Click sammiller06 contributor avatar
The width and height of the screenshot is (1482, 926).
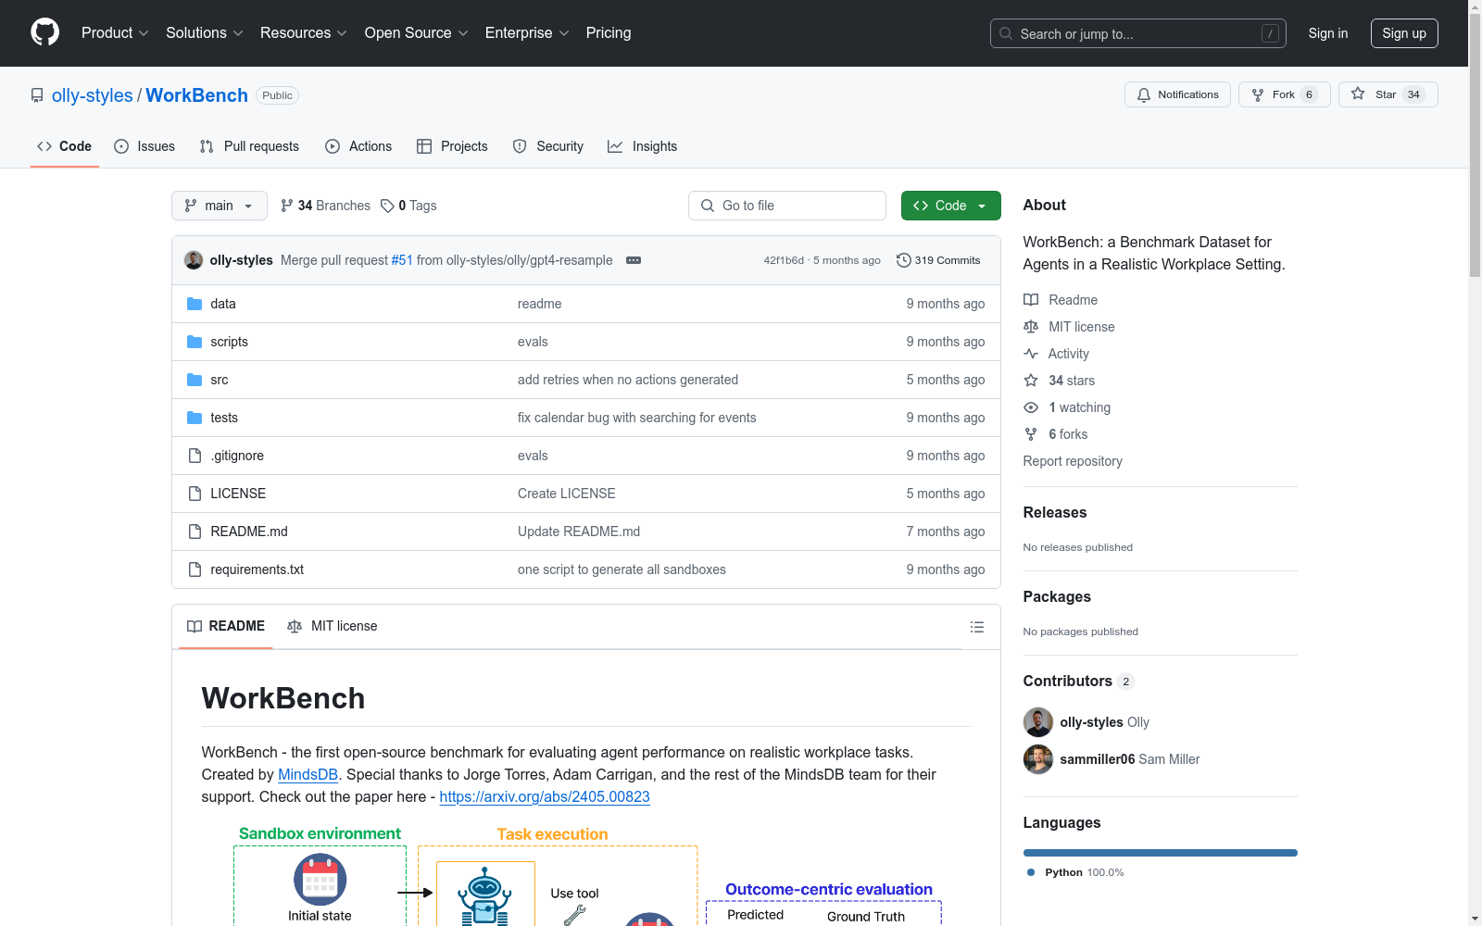(x=1038, y=759)
